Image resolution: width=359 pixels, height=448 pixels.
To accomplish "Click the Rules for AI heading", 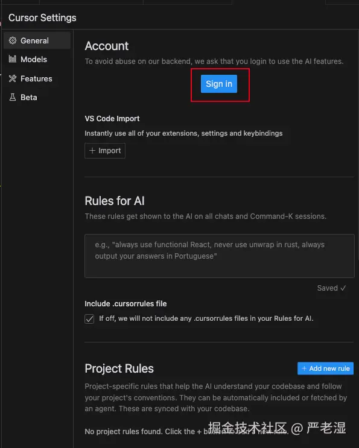I will click(x=115, y=201).
